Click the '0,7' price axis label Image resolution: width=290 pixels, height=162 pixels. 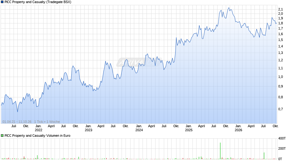(280, 109)
